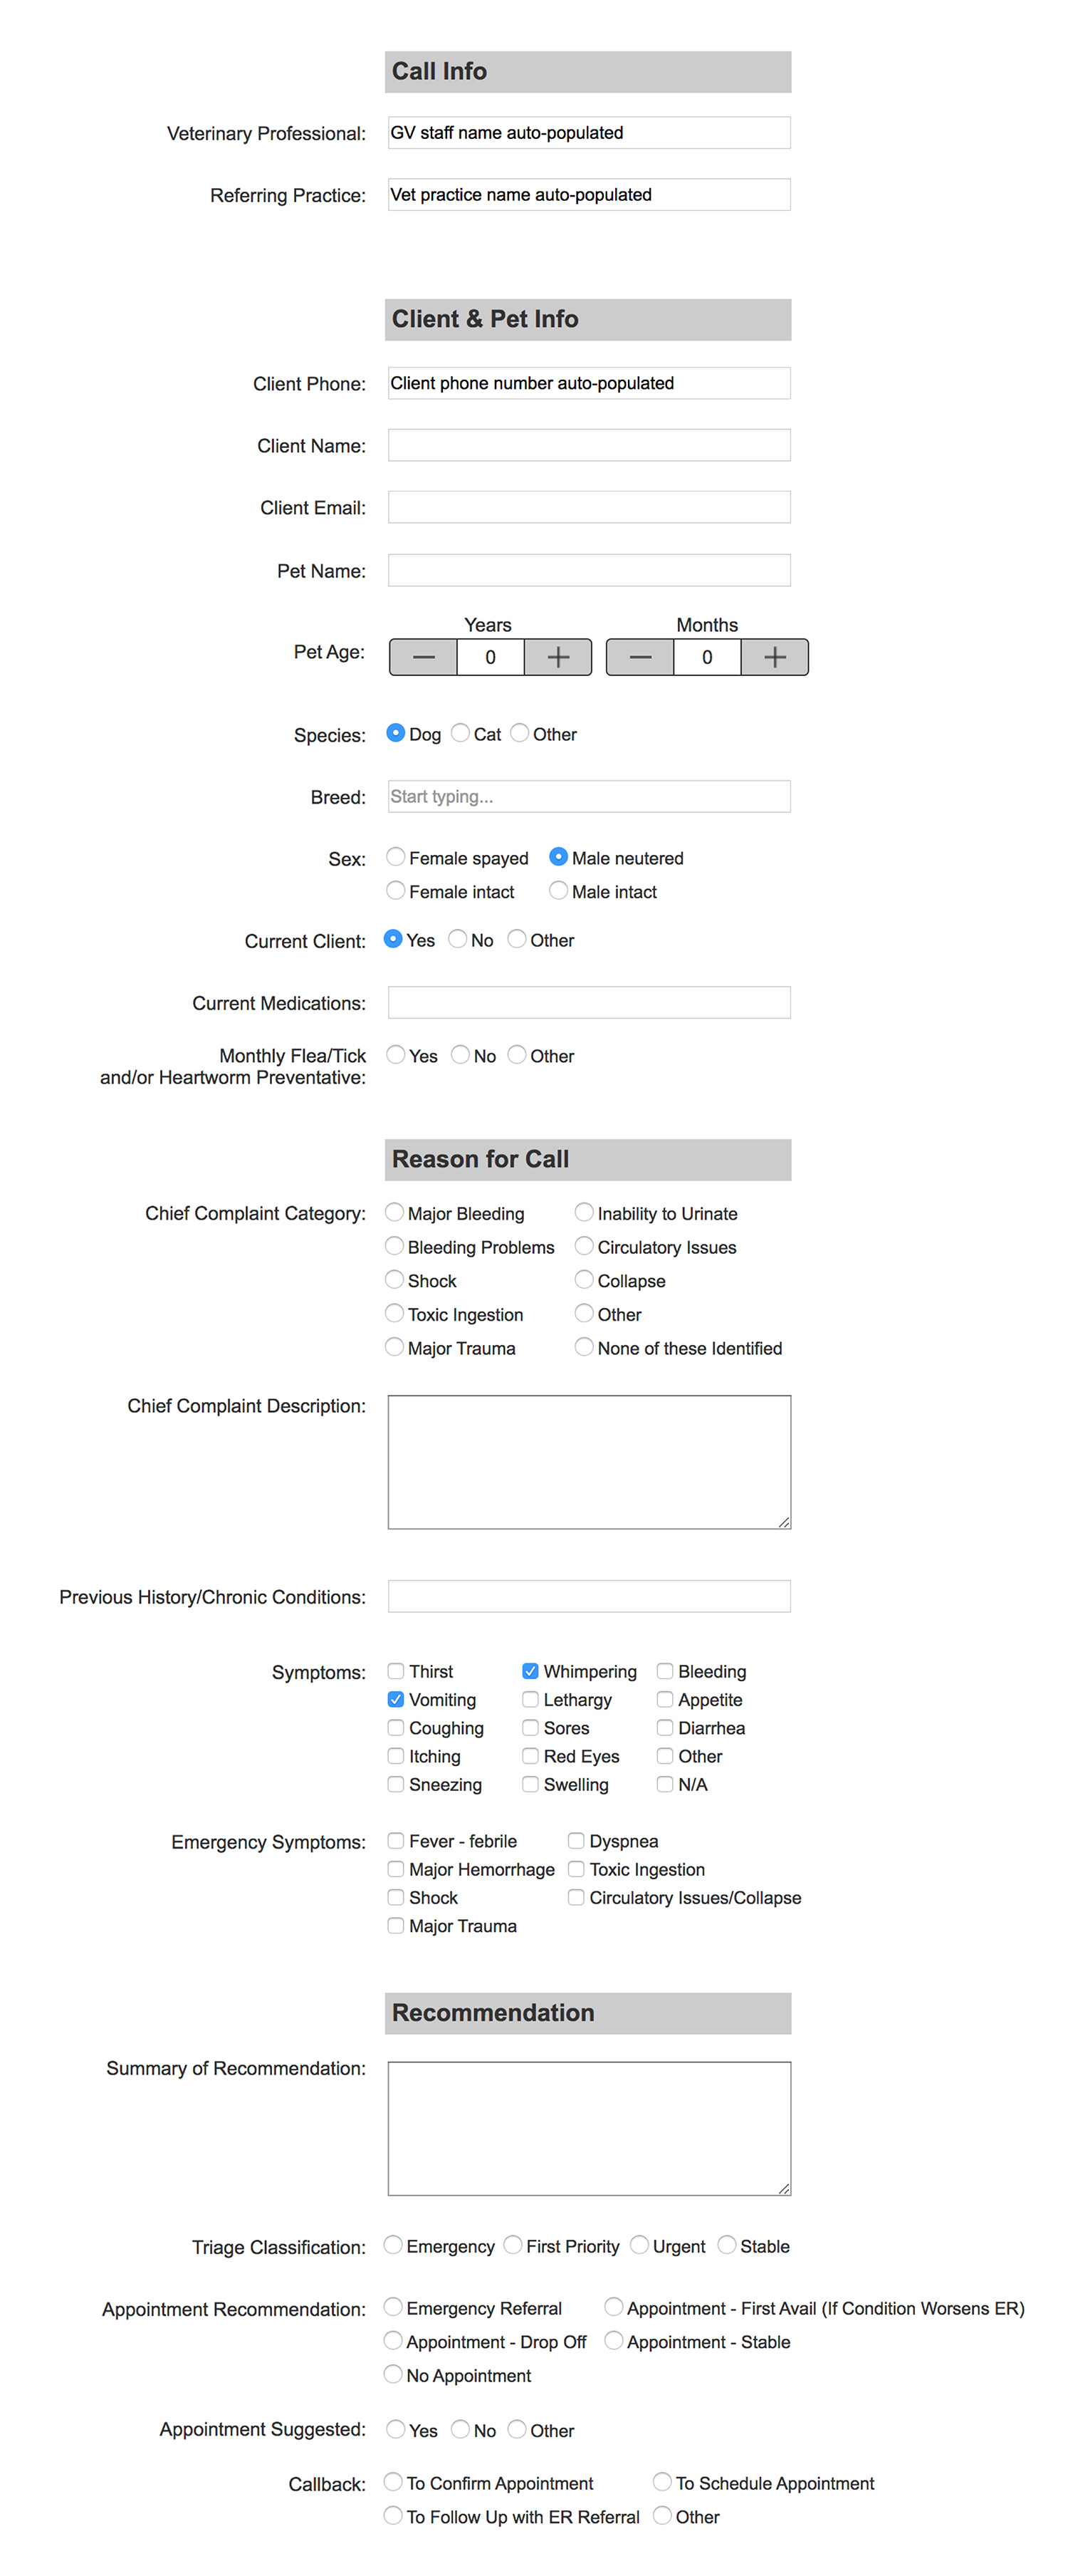Check Dyspnea emergency symptom
Screen dimensions: 1068x2576
point(577,1840)
